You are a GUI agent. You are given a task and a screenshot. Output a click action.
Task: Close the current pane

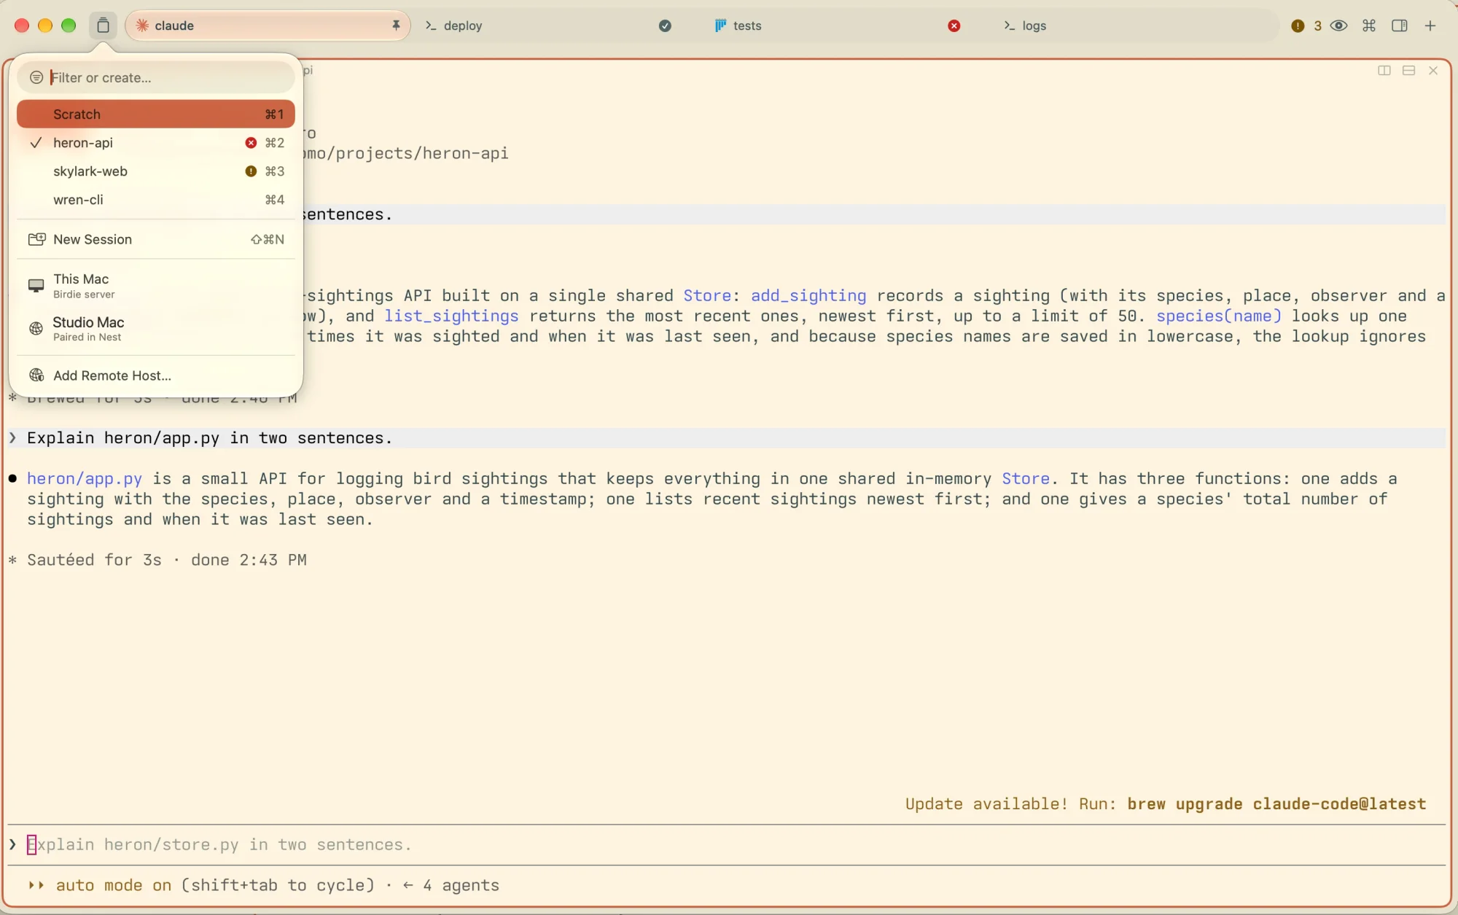(1433, 70)
